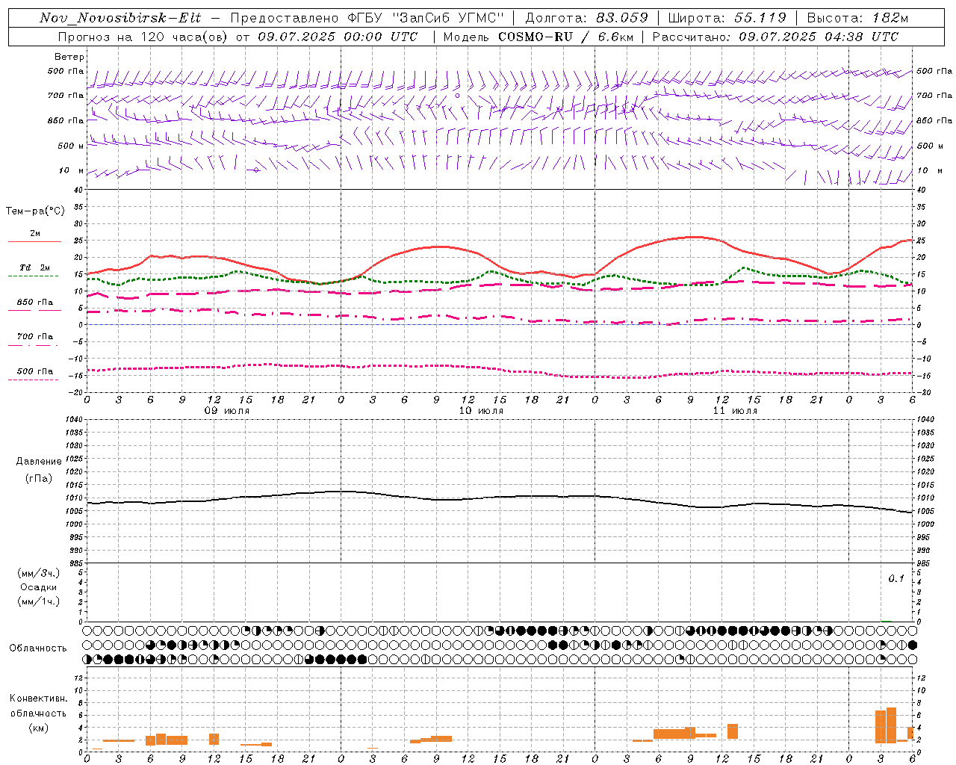The image size is (956, 765).
Task: Click the 10 м wind level label on left
Action: point(72,170)
